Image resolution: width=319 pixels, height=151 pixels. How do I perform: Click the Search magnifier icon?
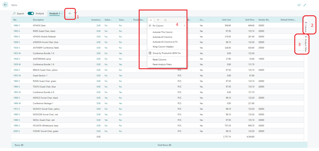(14, 13)
